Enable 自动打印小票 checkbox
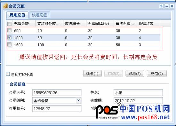The height and width of the screenshot is (126, 176). click(8, 74)
